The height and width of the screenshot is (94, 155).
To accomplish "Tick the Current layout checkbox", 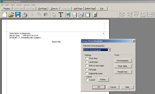I will point(87,80).
